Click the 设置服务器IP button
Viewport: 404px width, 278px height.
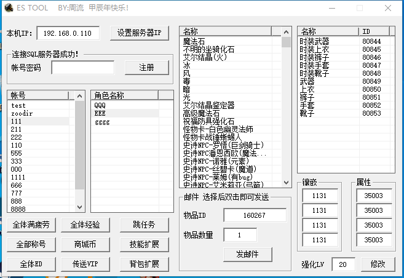pyautogui.click(x=140, y=33)
